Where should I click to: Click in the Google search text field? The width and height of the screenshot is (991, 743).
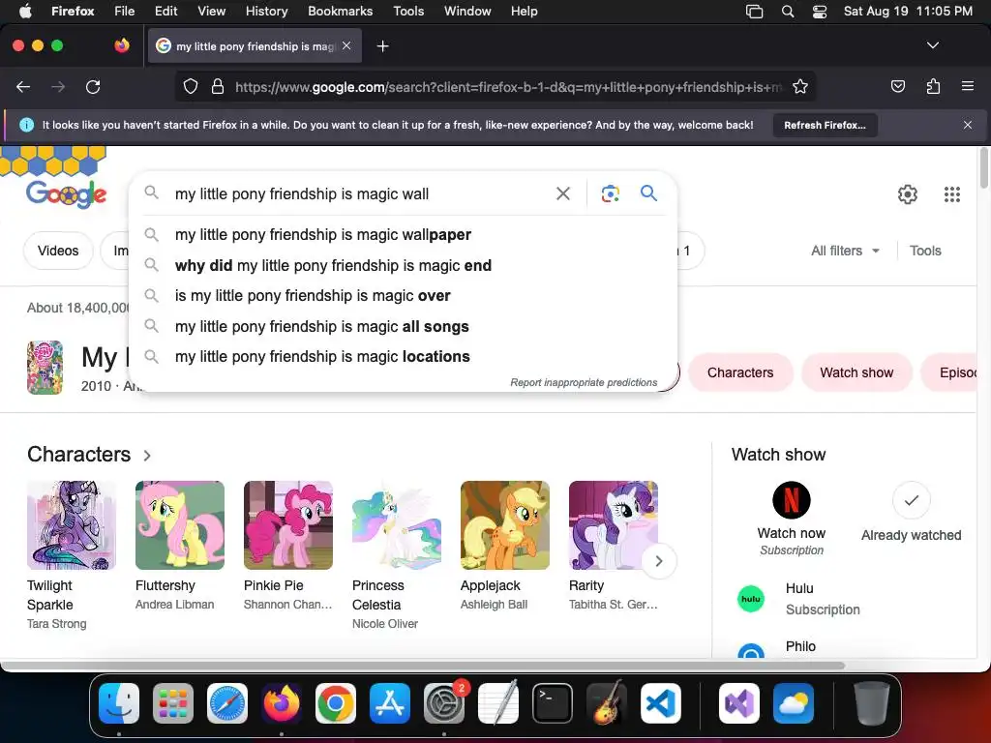pos(360,193)
